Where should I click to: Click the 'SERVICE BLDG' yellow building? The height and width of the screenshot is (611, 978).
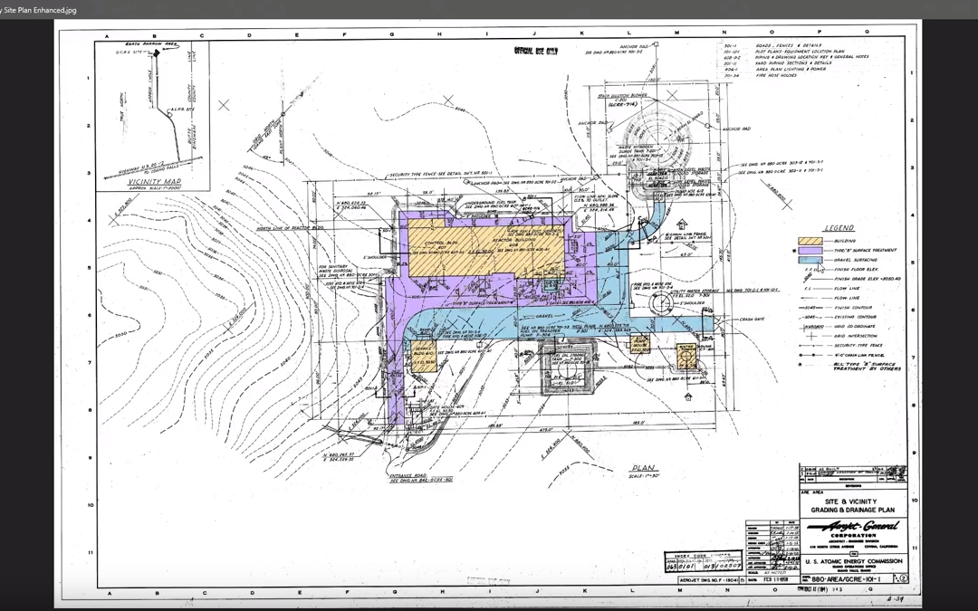[x=423, y=358]
